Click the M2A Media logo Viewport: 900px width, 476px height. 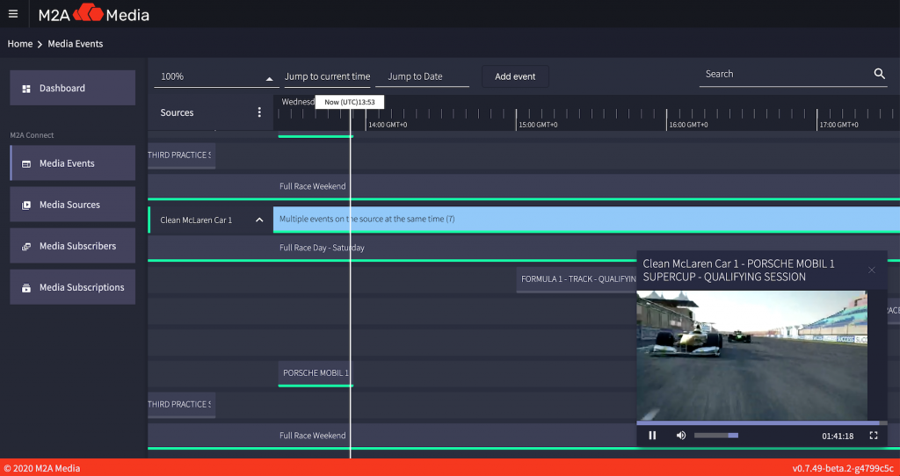click(93, 14)
